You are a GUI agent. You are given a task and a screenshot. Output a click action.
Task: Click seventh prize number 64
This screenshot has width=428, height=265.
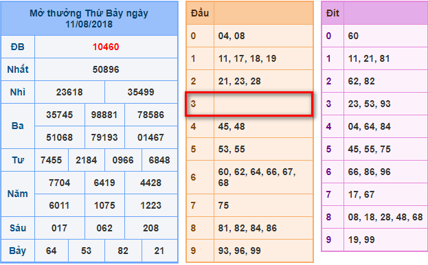point(51,251)
